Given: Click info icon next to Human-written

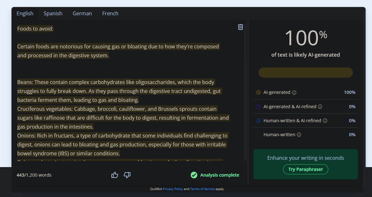Looking at the screenshot, I should click(x=299, y=135).
